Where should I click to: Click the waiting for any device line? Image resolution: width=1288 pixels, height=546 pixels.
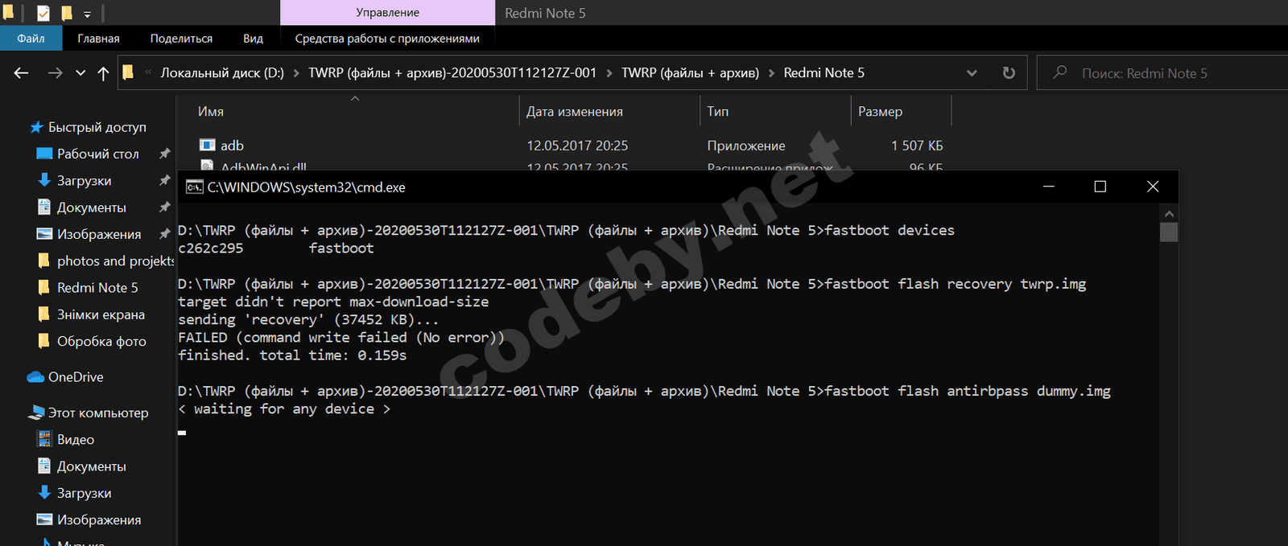pyautogui.click(x=284, y=409)
